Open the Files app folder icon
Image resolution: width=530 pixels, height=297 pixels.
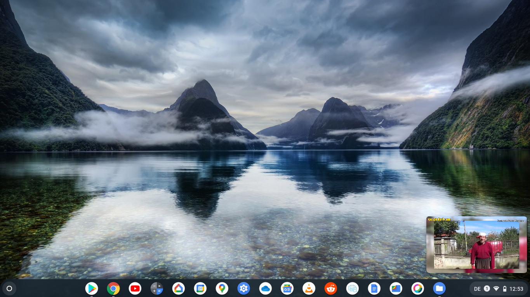tap(440, 288)
